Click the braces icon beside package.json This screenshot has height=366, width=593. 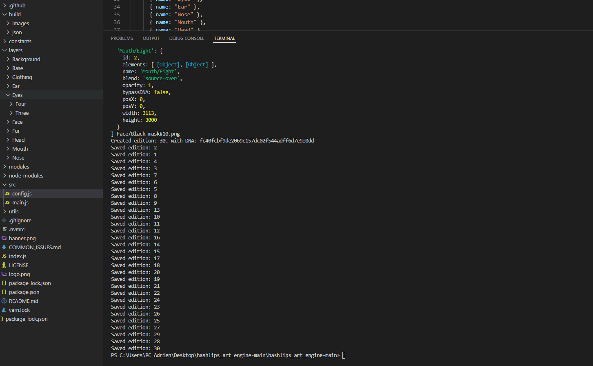[4, 292]
